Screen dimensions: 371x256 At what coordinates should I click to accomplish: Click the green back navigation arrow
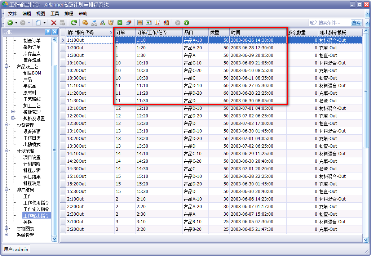10,23
